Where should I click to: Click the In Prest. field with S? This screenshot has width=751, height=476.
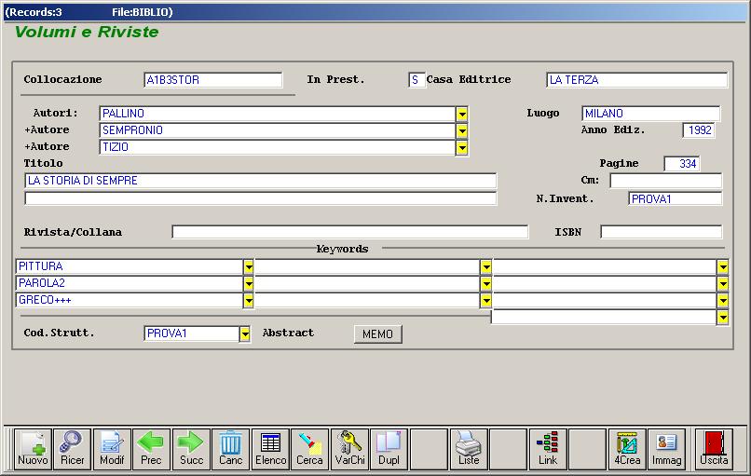pos(416,80)
